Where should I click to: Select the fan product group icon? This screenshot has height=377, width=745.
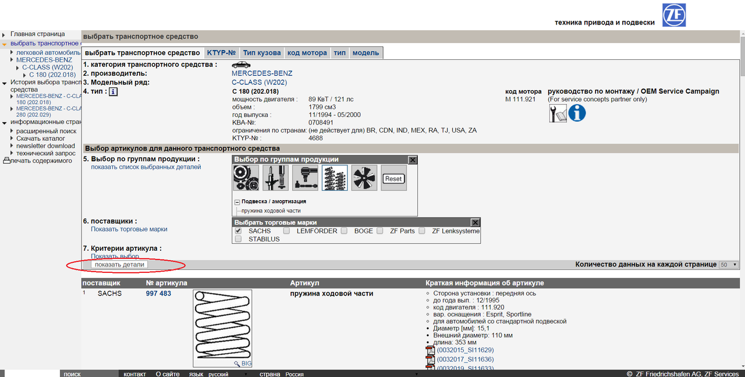coord(364,178)
